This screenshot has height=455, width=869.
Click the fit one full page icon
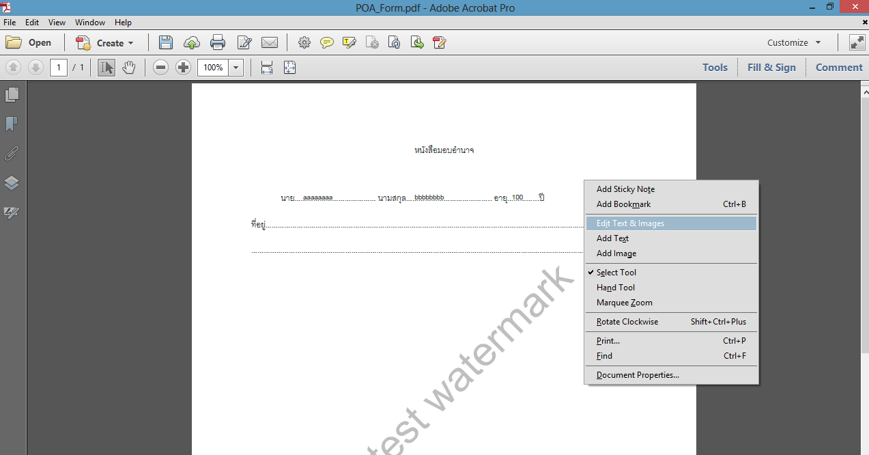click(x=289, y=68)
